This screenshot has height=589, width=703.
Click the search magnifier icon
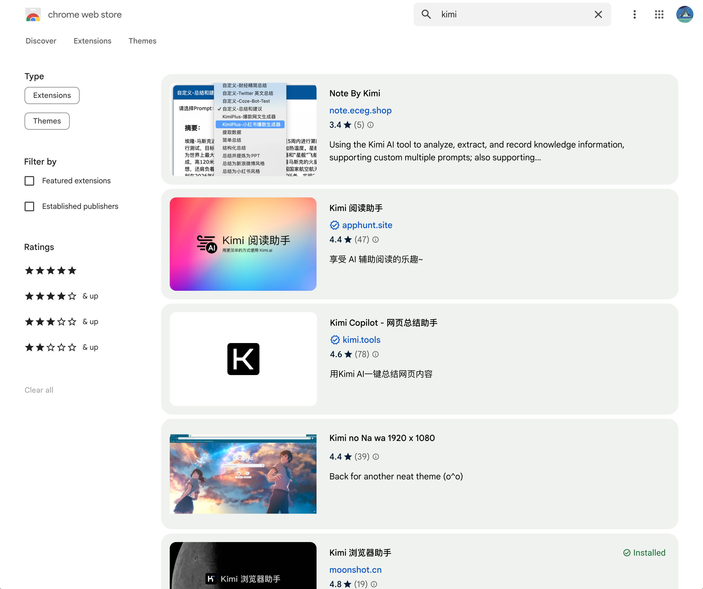(426, 14)
